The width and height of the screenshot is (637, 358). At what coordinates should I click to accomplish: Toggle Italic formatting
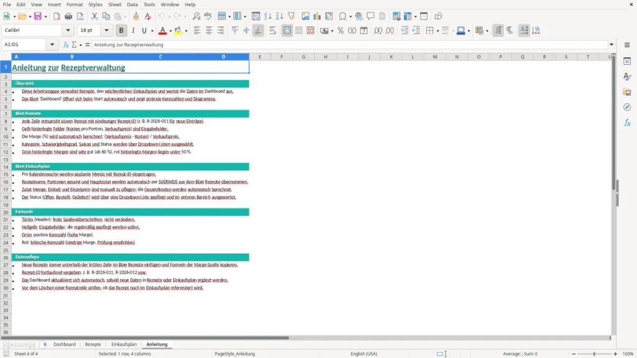(133, 30)
